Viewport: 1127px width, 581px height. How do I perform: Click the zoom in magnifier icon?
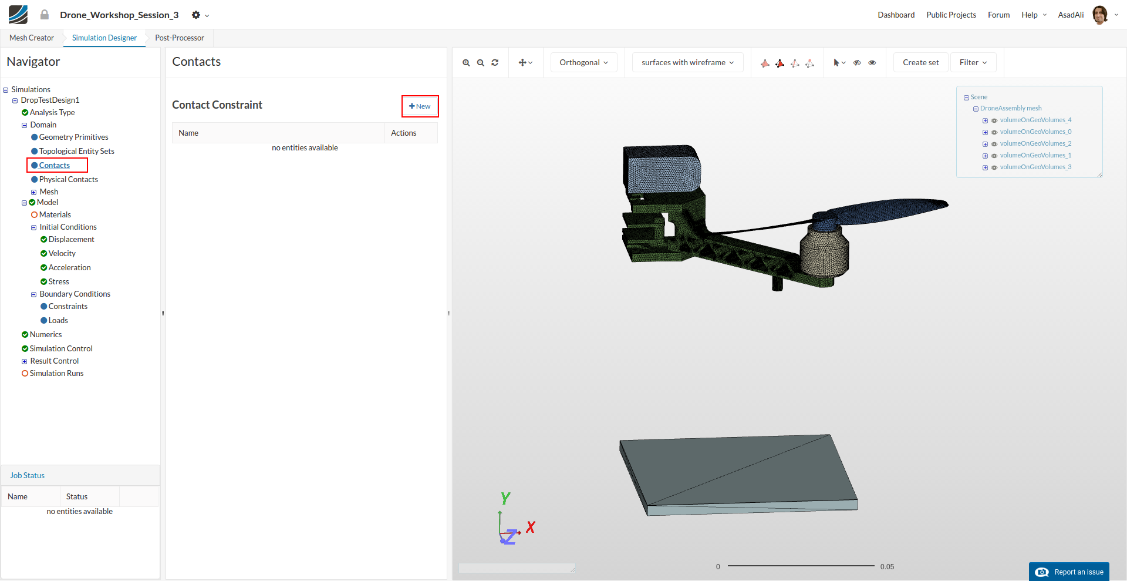pos(466,63)
